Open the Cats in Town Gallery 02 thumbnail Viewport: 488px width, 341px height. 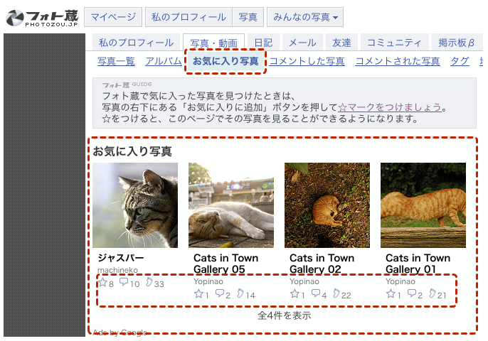coord(327,205)
